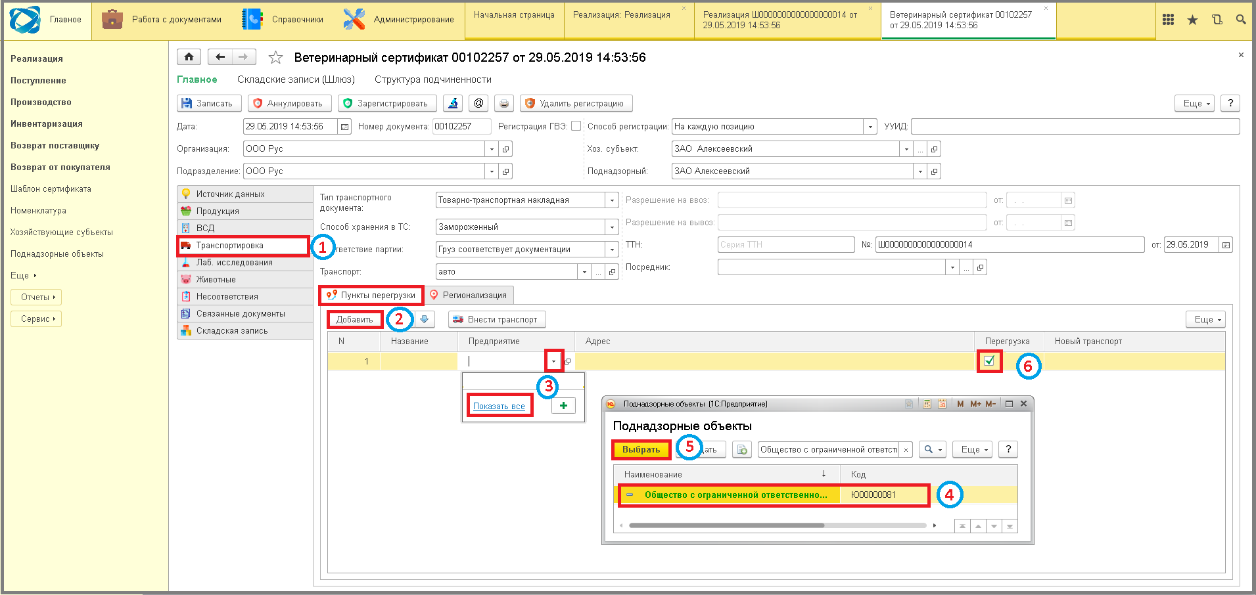Click the УУИД input field

pyautogui.click(x=1075, y=127)
